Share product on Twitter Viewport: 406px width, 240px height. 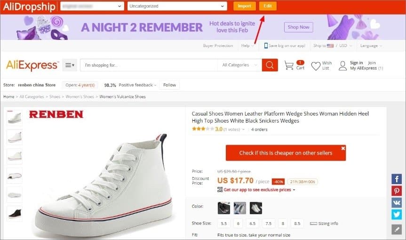(x=397, y=214)
